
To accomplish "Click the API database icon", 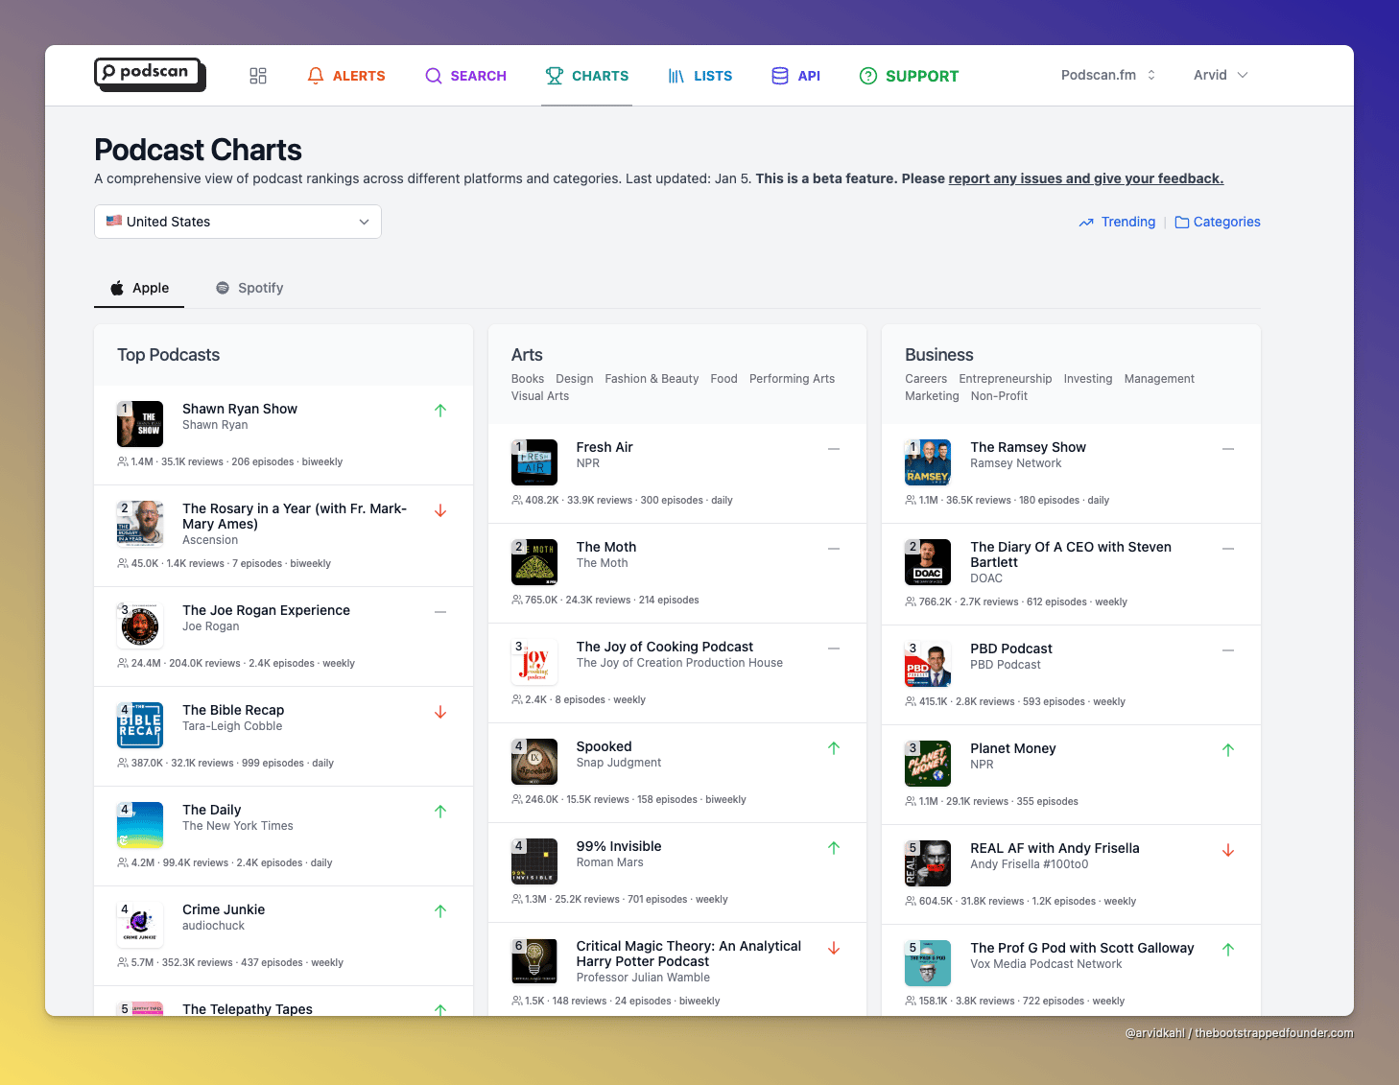I will pyautogui.click(x=780, y=76).
